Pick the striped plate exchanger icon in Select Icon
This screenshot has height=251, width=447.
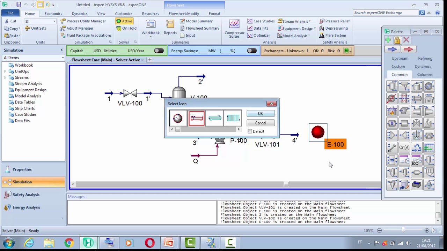coord(233,119)
